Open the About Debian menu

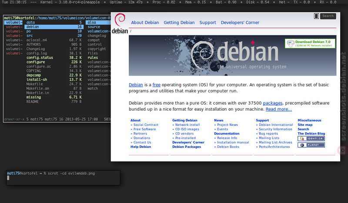[x=145, y=23]
